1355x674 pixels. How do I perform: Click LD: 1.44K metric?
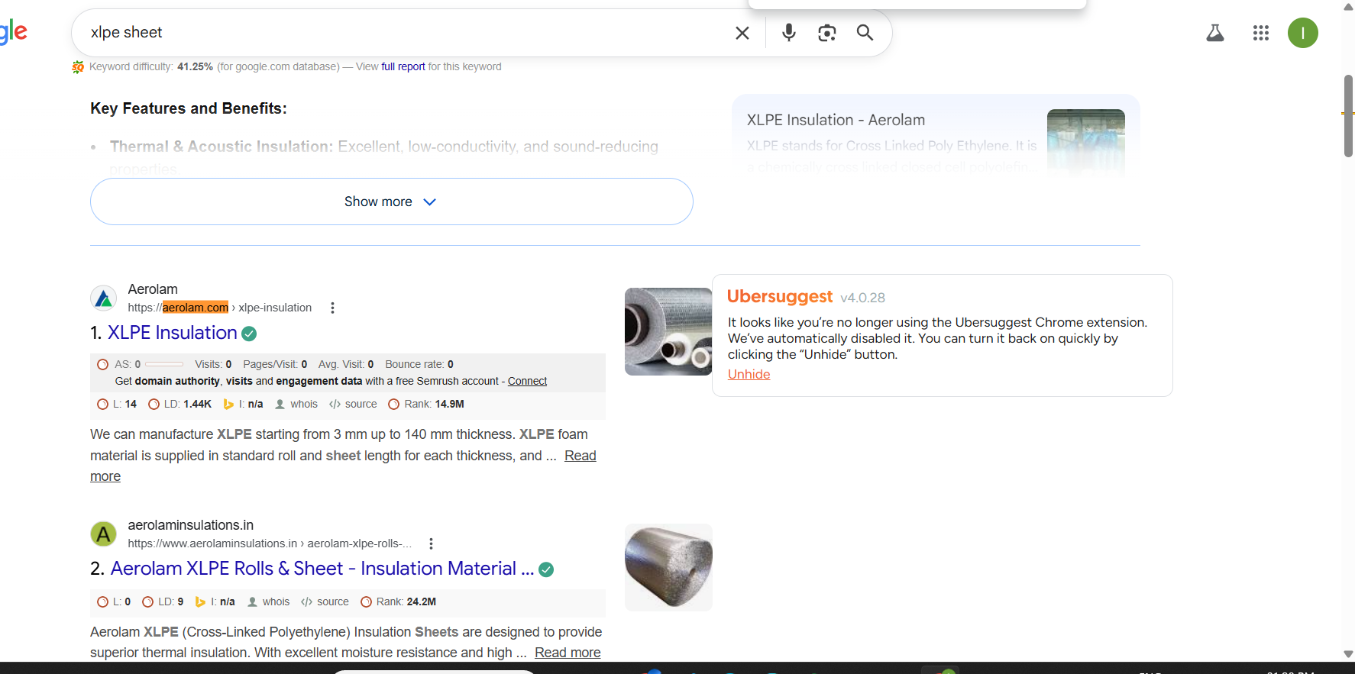pos(179,404)
